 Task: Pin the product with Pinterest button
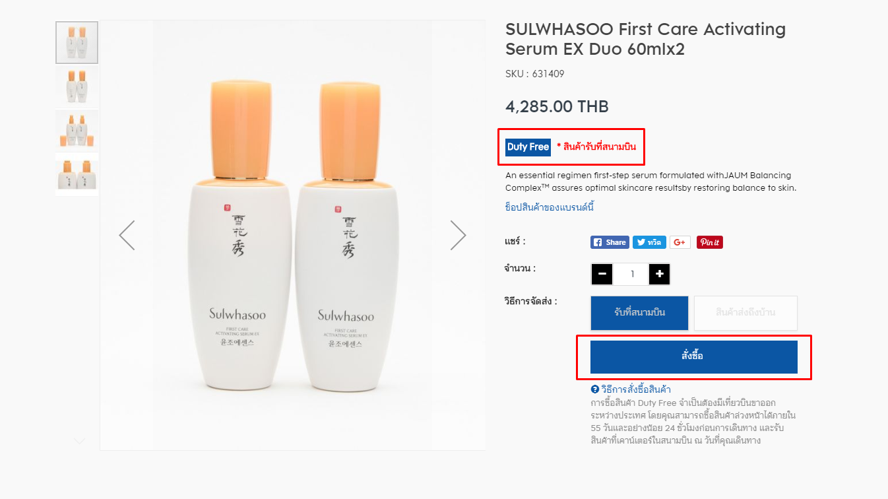[x=710, y=242]
